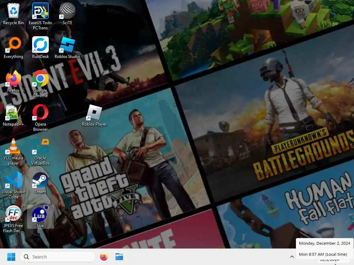Launch Visual Studio Code shortcut
Image resolution: width=354 pixels, height=265 pixels.
pos(13,185)
